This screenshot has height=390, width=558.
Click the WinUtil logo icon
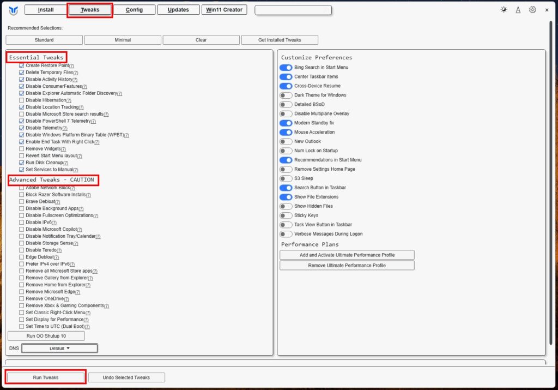tap(13, 10)
